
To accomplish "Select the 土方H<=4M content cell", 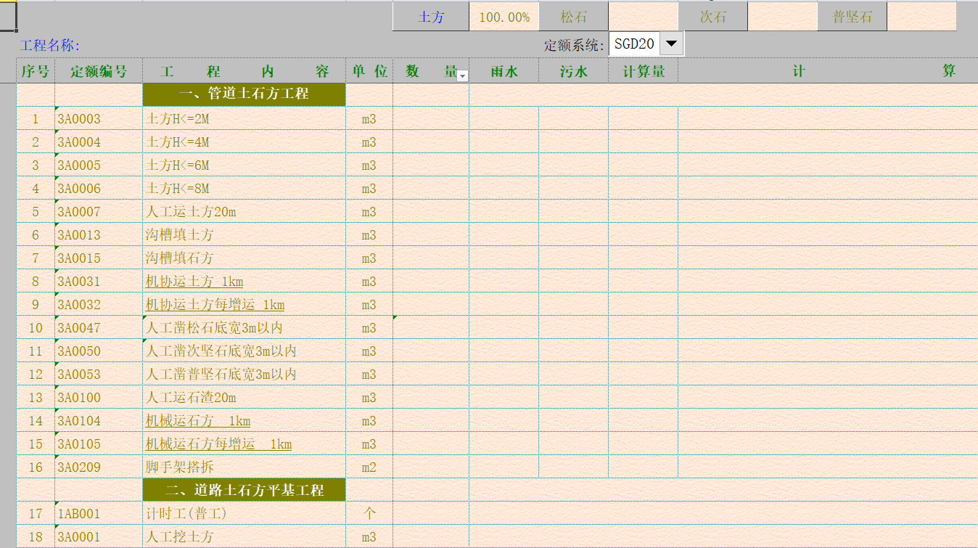I will click(x=244, y=142).
